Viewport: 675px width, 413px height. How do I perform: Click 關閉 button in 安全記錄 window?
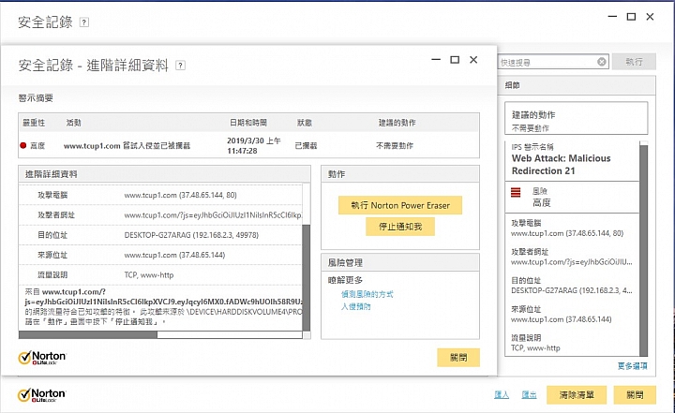(x=635, y=394)
